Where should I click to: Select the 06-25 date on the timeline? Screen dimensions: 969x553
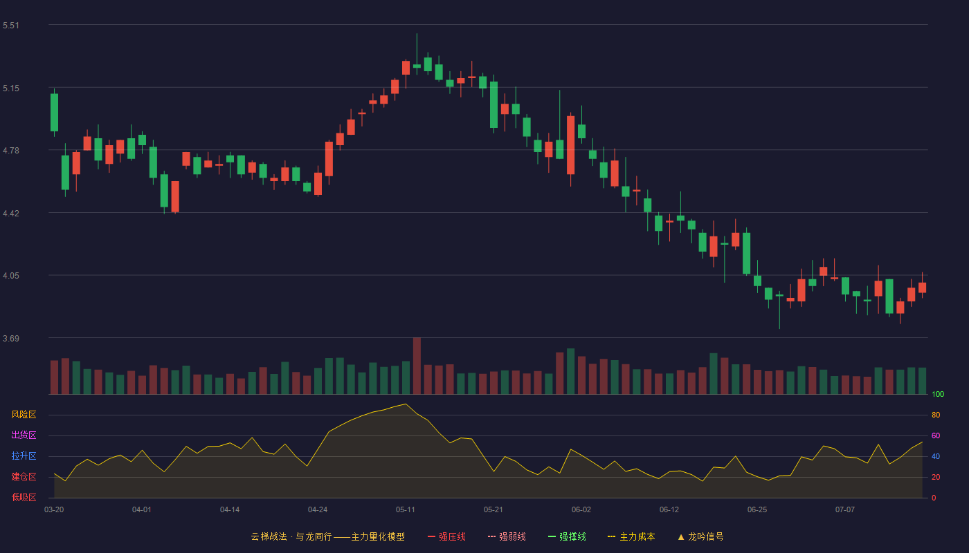[757, 509]
